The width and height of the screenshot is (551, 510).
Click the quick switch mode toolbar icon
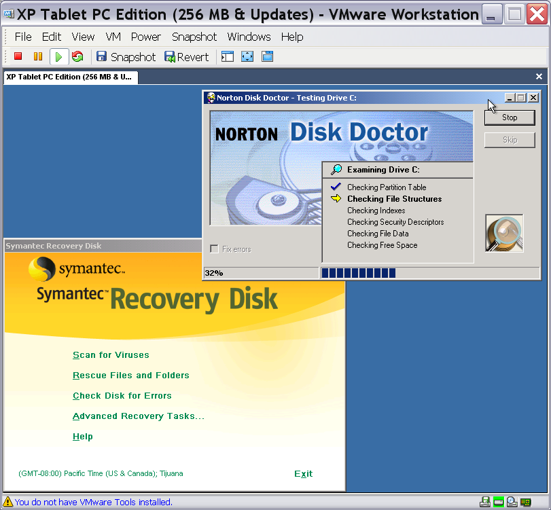tap(267, 57)
